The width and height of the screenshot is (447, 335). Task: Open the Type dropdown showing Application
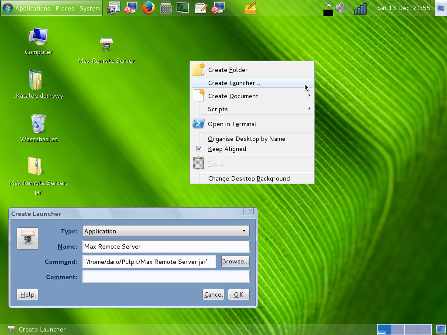166,231
